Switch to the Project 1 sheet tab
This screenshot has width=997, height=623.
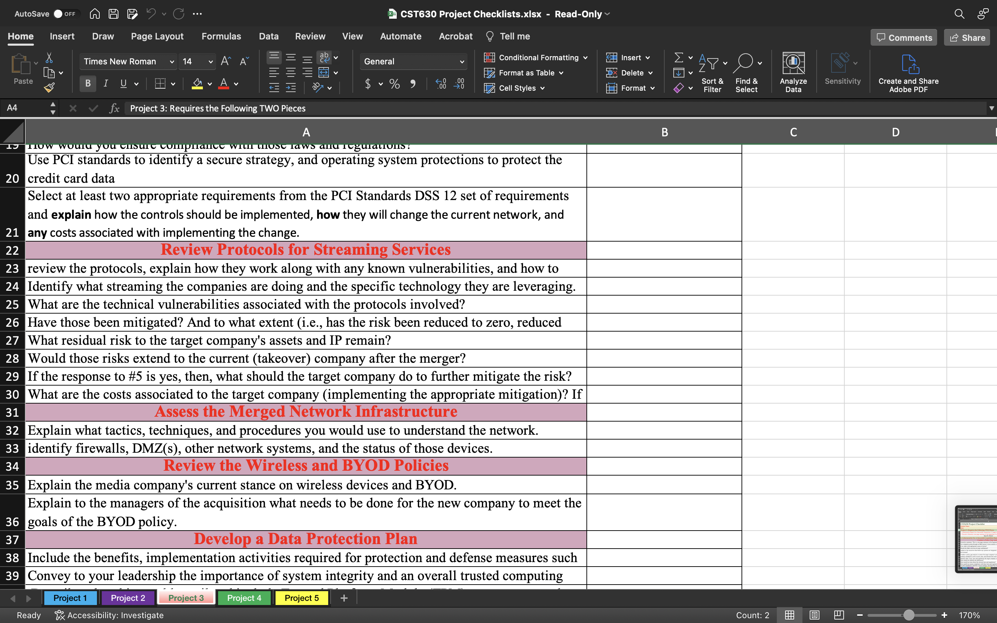(x=70, y=598)
